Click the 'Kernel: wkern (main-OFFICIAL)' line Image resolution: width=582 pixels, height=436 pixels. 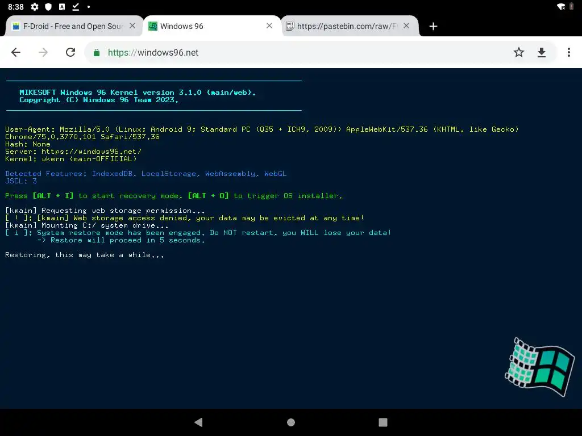71,159
